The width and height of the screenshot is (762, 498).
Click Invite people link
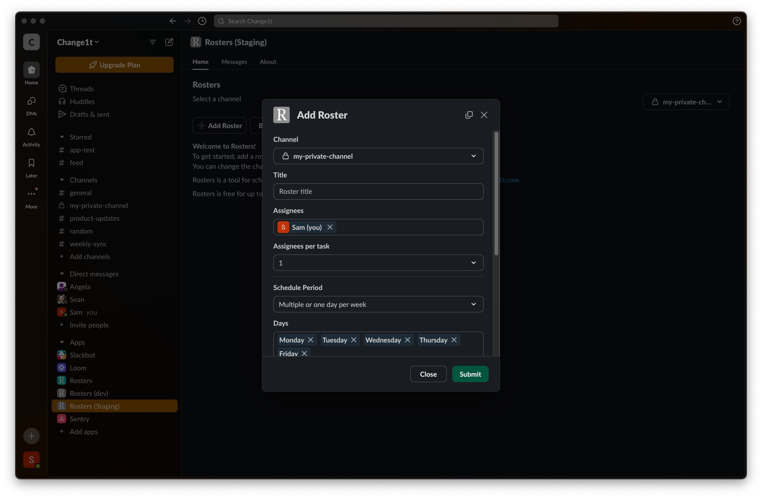[x=89, y=325]
